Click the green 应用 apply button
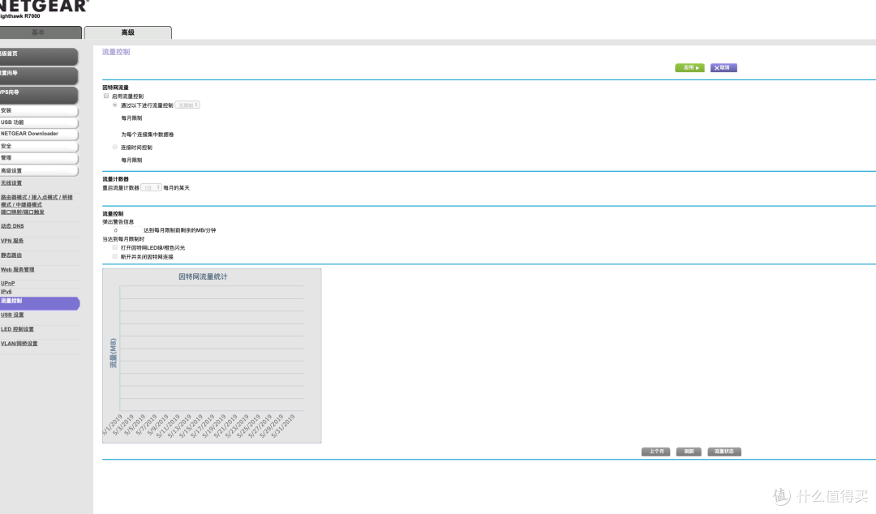This screenshot has height=514, width=876. 690,67
